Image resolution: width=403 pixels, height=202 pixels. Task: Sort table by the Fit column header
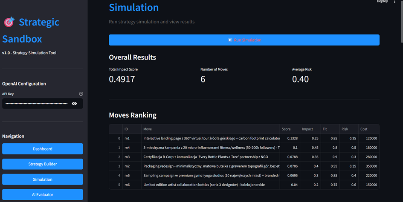pos(330,129)
